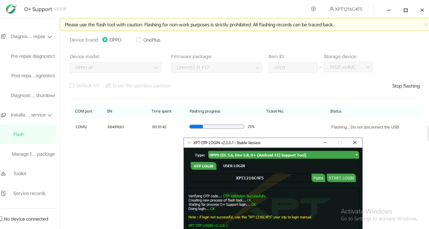Open settings via the hexagon gear icon
The width and height of the screenshot is (429, 229).
click(x=313, y=9)
